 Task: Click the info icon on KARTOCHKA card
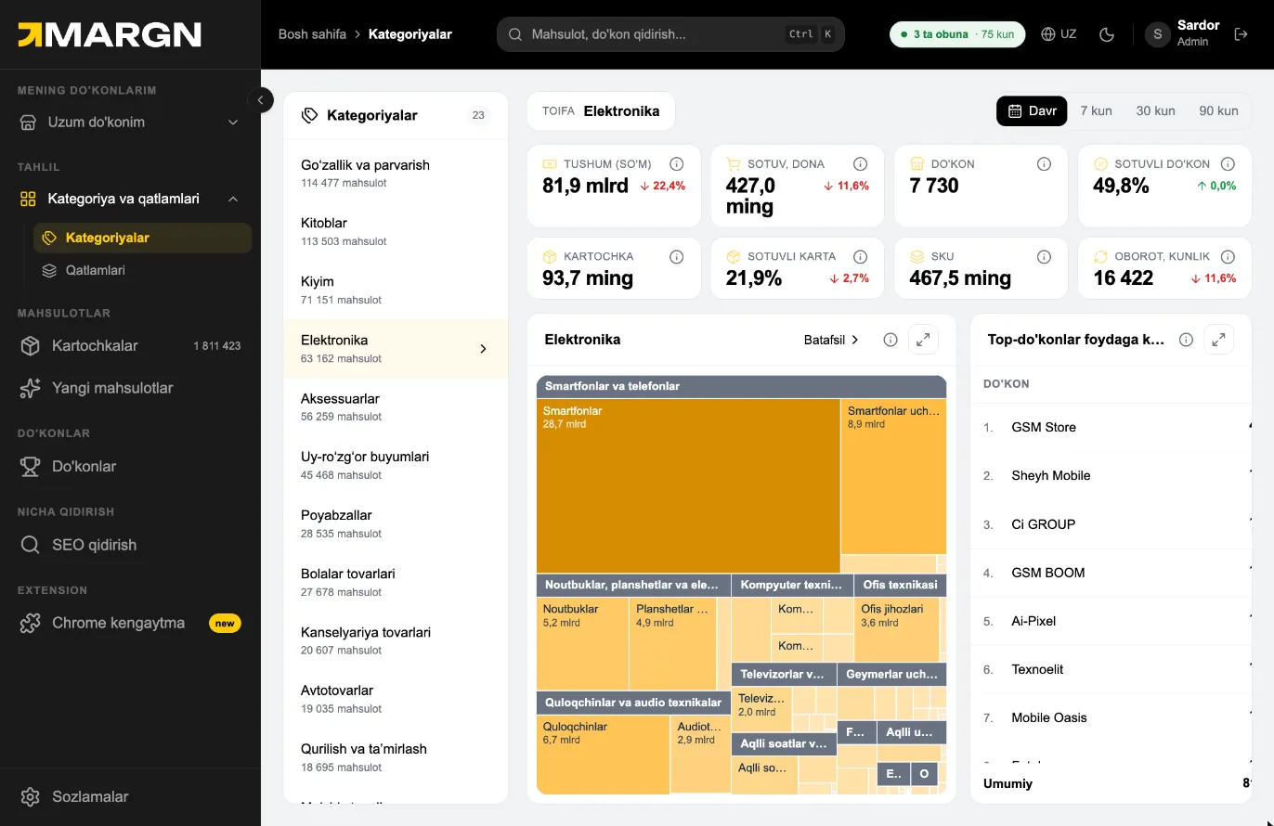[677, 256]
